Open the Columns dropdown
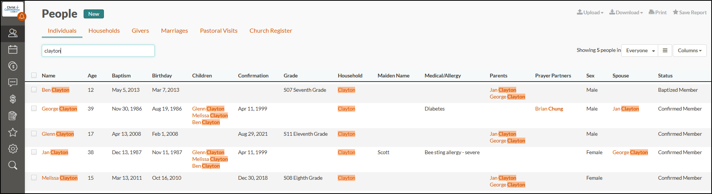This screenshot has height=194, width=712. coord(689,50)
